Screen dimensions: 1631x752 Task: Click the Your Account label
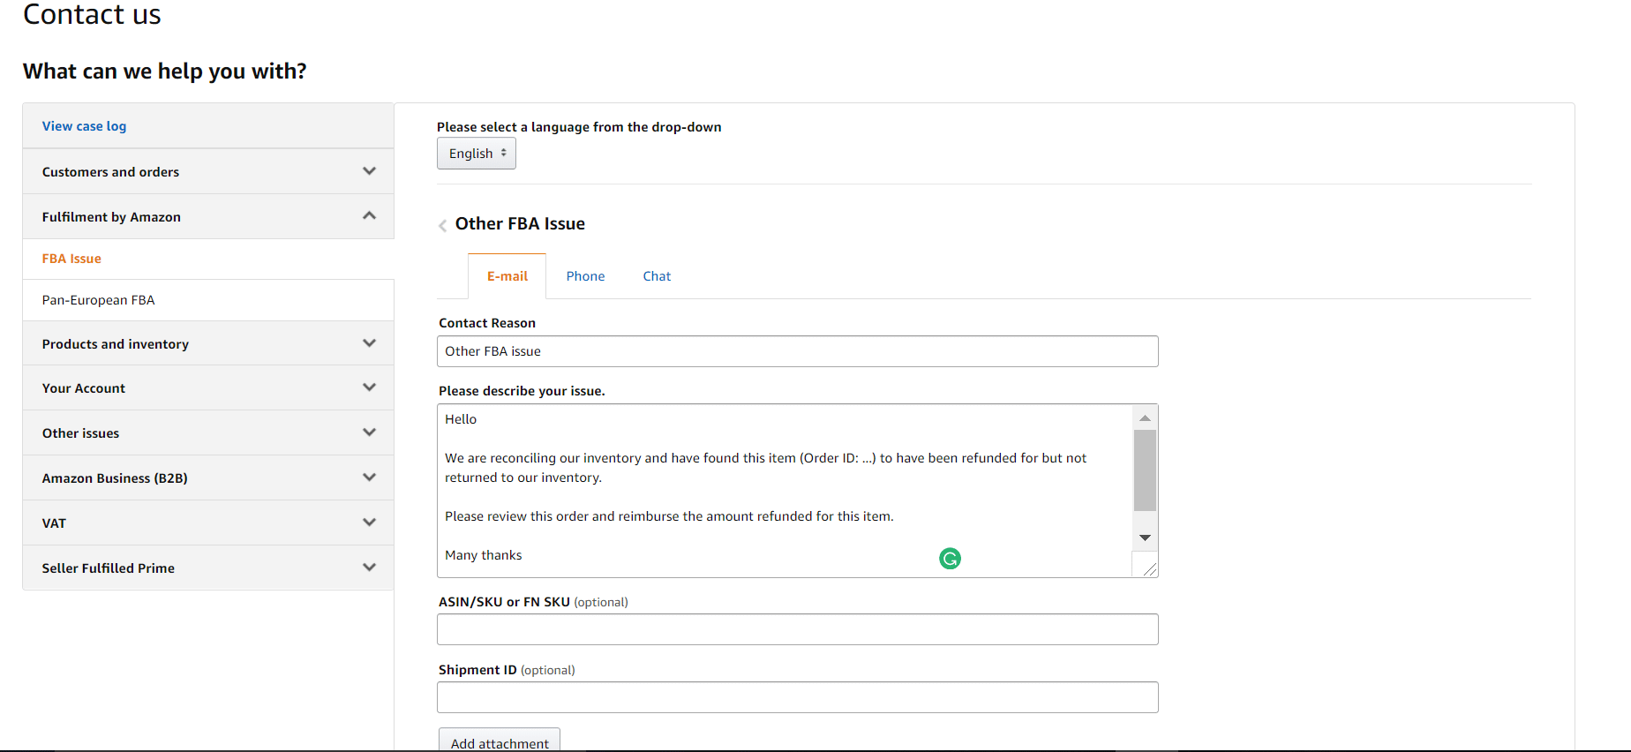pos(83,388)
